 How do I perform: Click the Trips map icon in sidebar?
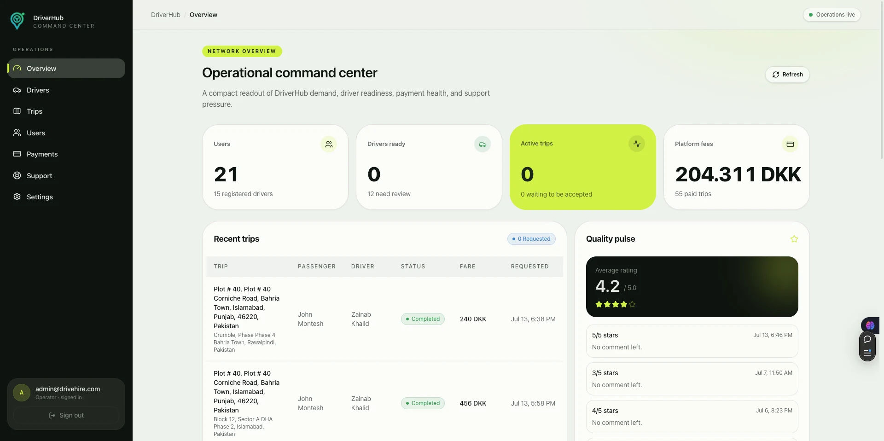coord(17,111)
